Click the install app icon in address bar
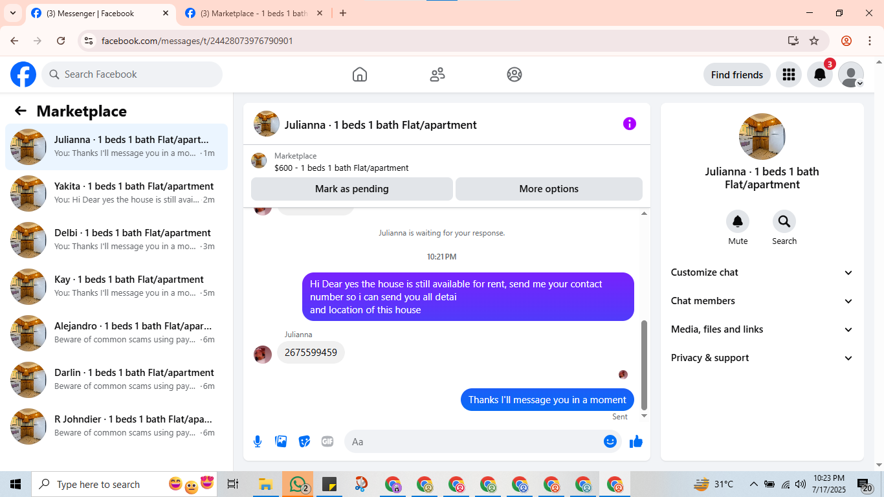Viewport: 884px width, 497px height. [793, 41]
